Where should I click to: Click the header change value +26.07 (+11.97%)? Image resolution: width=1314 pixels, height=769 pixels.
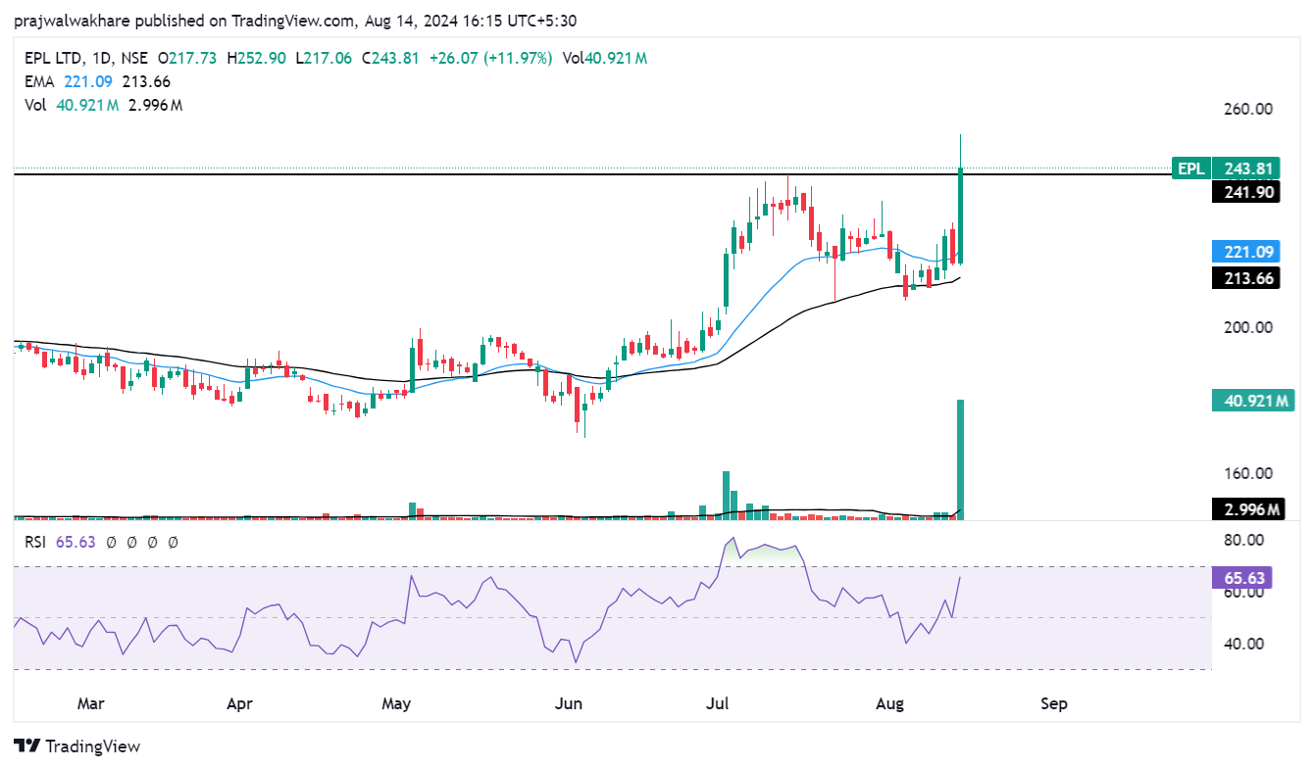pyautogui.click(x=491, y=59)
